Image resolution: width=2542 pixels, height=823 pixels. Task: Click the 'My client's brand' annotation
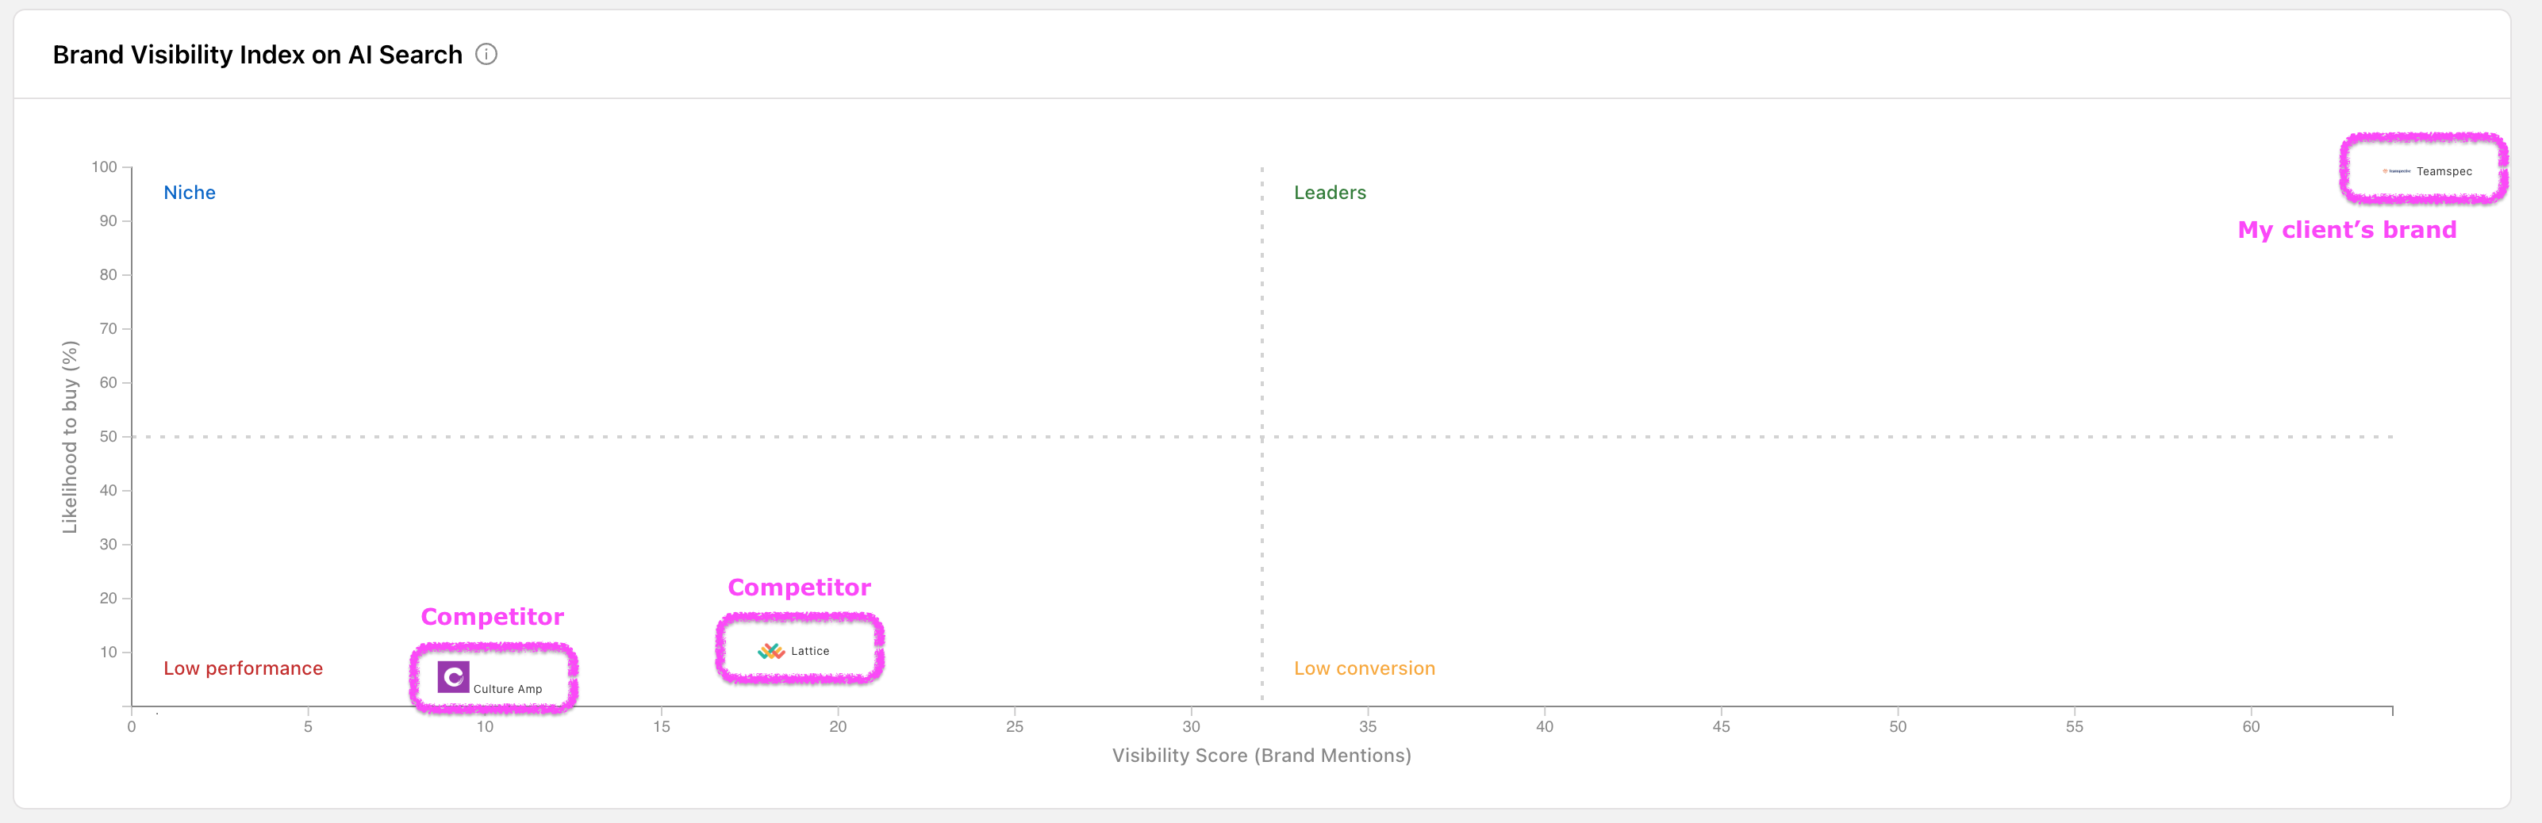point(2347,230)
